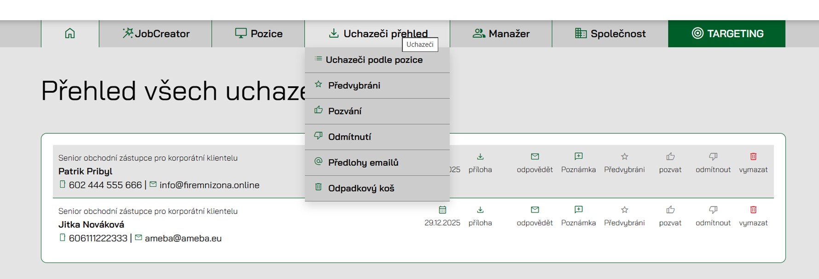This screenshot has height=279, width=819.
Task: Click the note icon for Jitka Nováková
Action: pos(578,210)
